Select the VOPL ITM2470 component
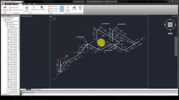 click(x=14, y=91)
